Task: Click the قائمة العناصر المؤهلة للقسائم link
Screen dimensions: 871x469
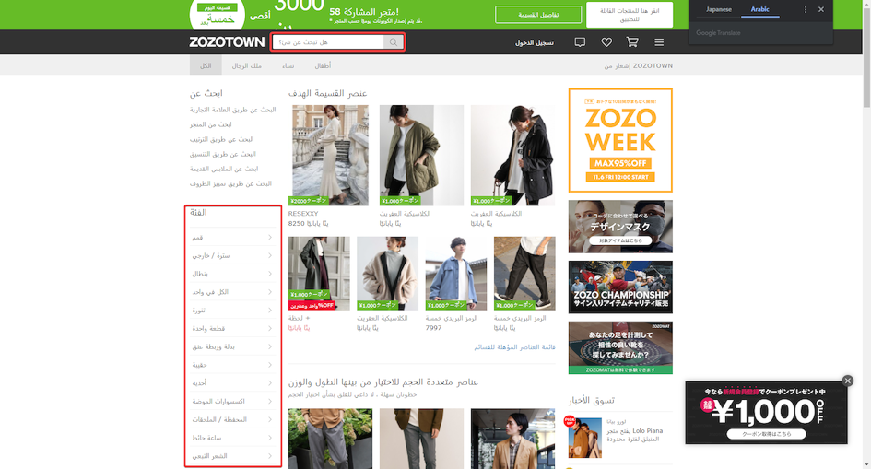Action: click(514, 347)
